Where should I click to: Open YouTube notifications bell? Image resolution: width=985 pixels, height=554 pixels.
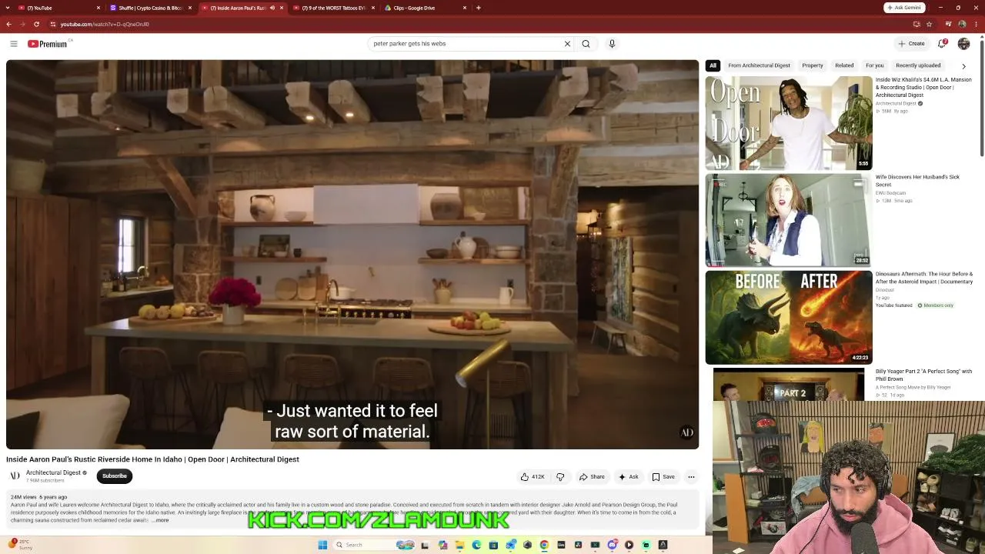pos(942,44)
